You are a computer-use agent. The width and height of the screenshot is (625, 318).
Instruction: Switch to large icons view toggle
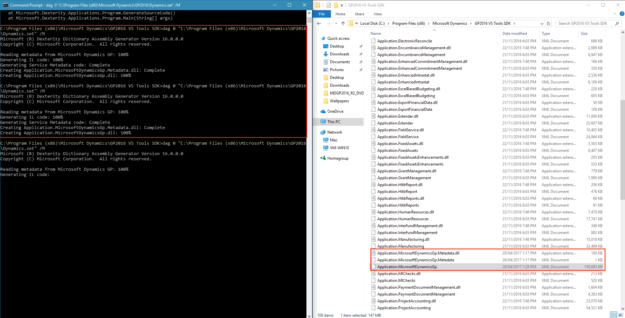click(620, 315)
